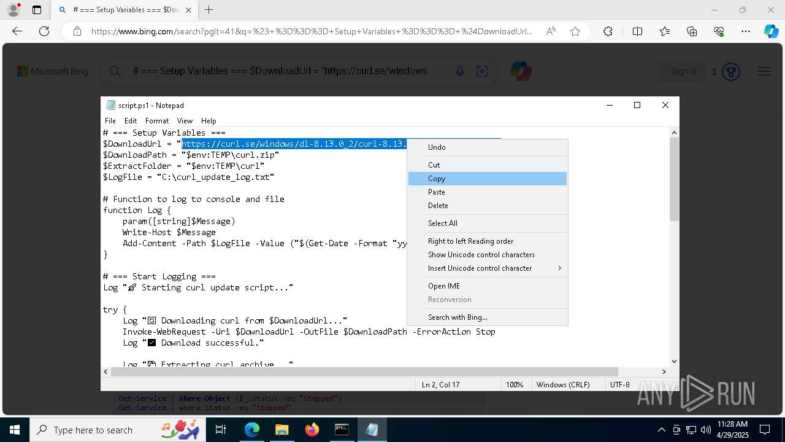Click Notepad vertical scrollbar thumb
Screen dimensions: 785x442
click(x=674, y=179)
